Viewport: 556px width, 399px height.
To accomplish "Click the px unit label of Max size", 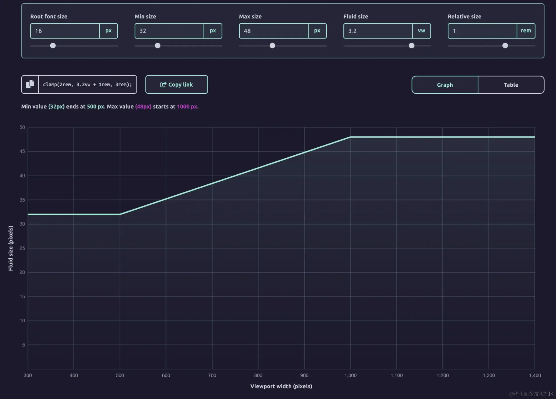I will (x=317, y=31).
